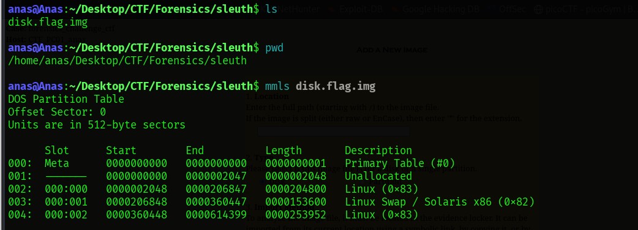Click the 'DOS Partition Table' line

[66, 99]
